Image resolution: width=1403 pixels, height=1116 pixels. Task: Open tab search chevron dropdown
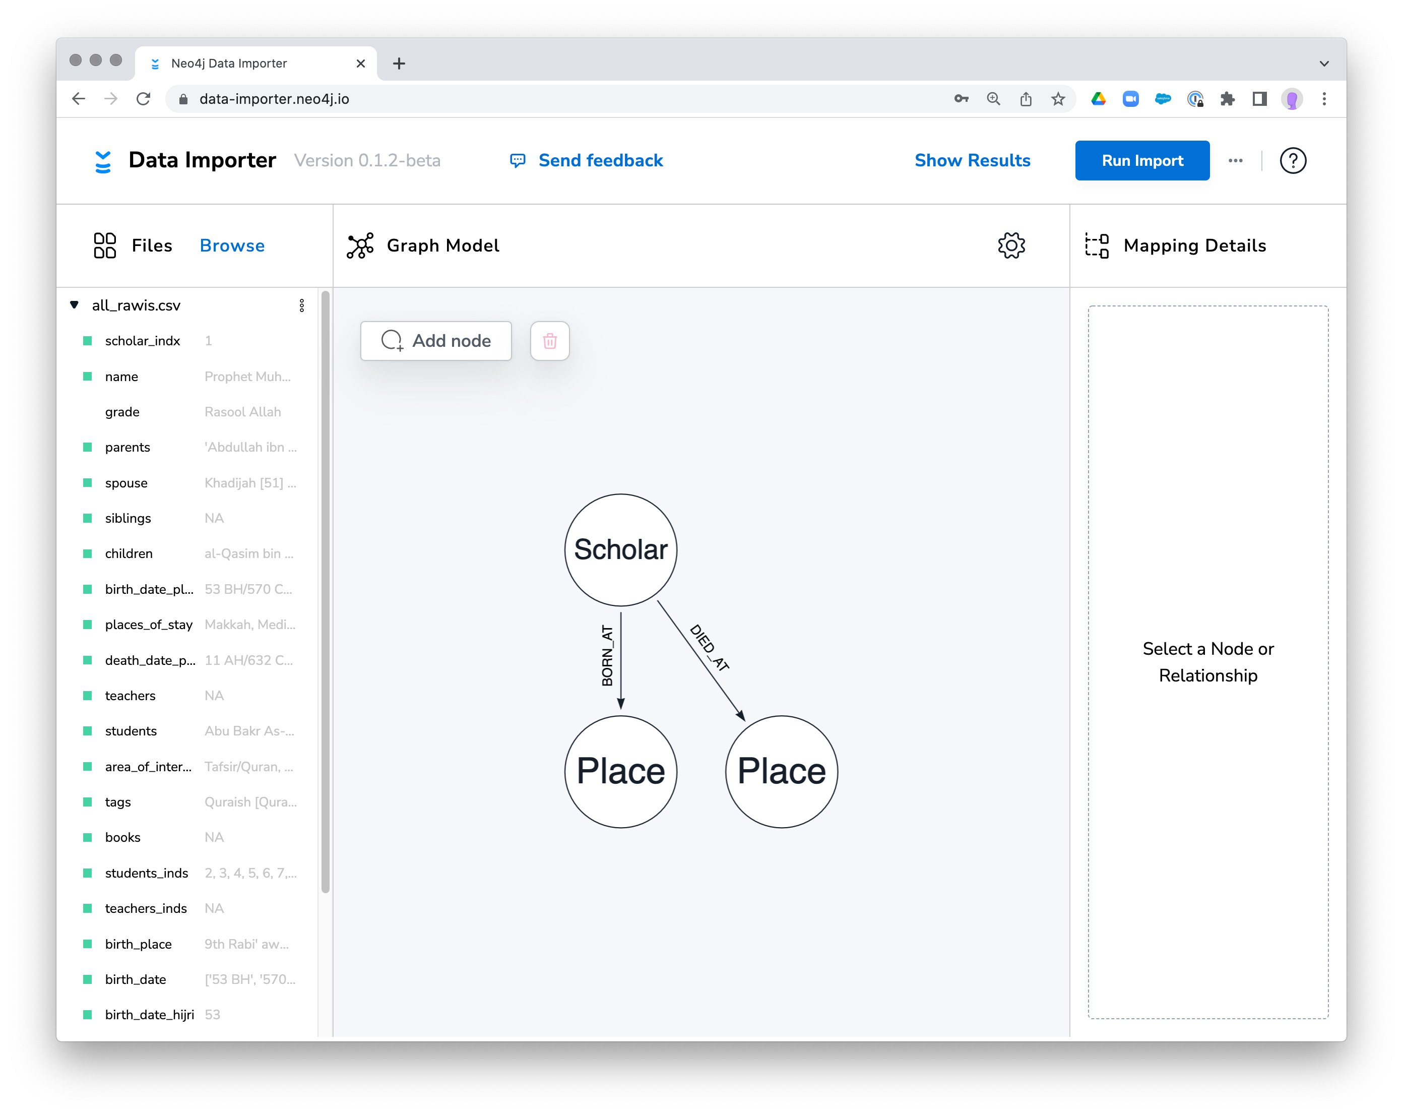pyautogui.click(x=1323, y=64)
